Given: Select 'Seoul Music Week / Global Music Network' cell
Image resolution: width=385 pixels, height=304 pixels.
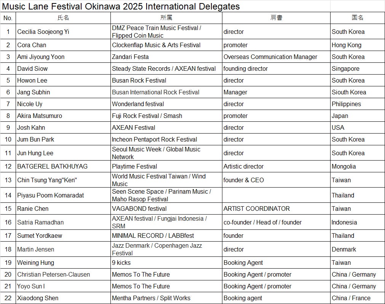Looking at the screenshot, I should pyautogui.click(x=166, y=153).
